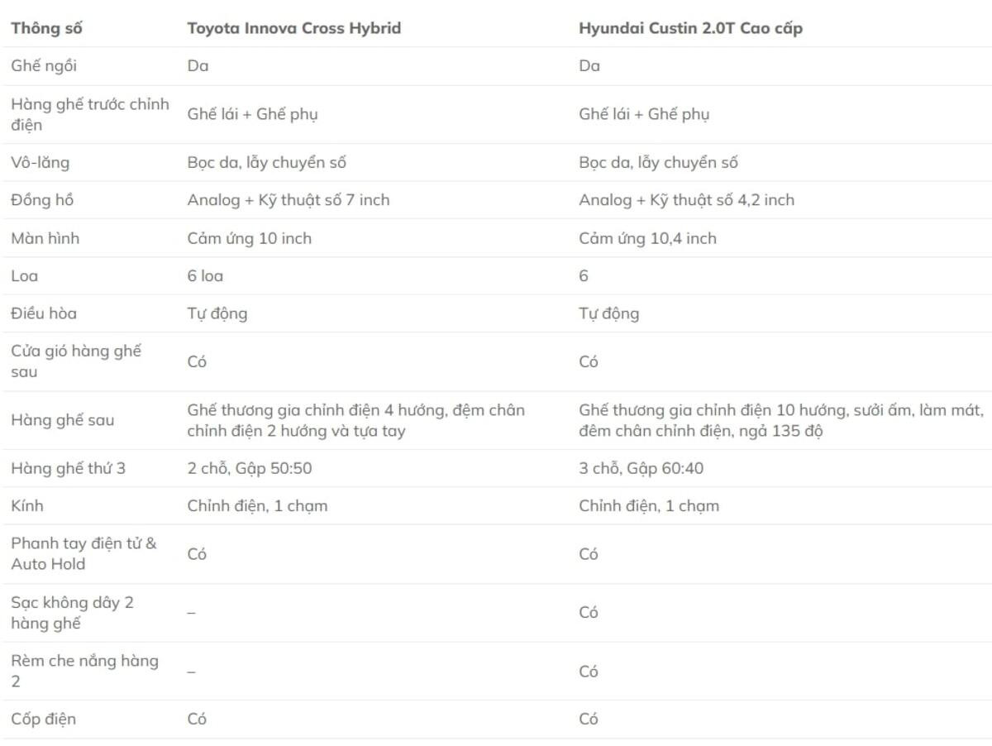Click Analog + Kỹ thuật số 4,2 inch cell
The width and height of the screenshot is (992, 746).
click(x=686, y=200)
